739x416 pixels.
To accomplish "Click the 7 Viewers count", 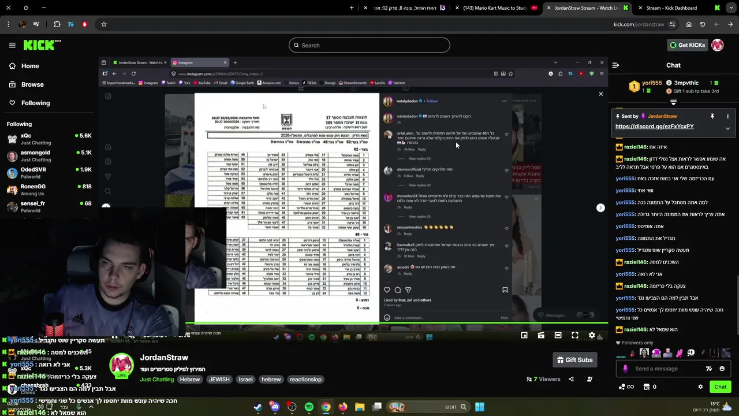I will tap(543, 379).
